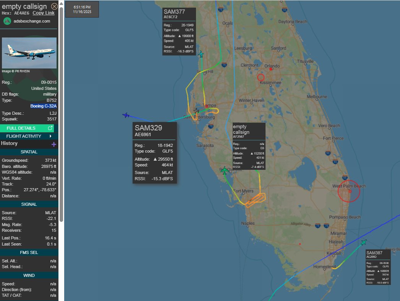This screenshot has height=301, width=400.
Task: Click the timestamp 6:51:16 PM box
Action: click(82, 10)
